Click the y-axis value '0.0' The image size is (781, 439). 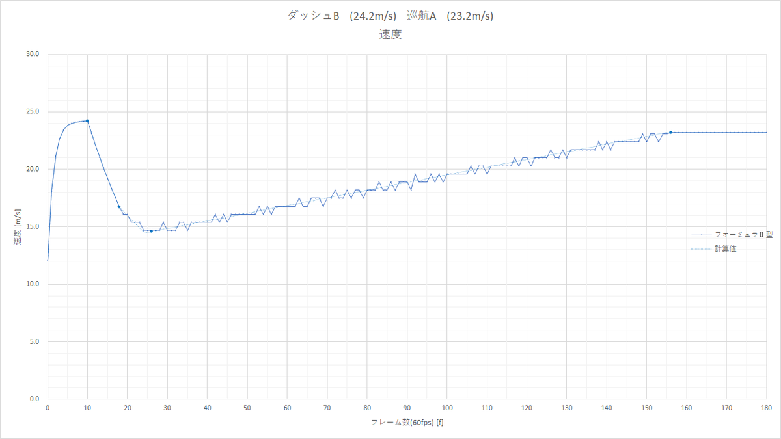tap(34, 399)
